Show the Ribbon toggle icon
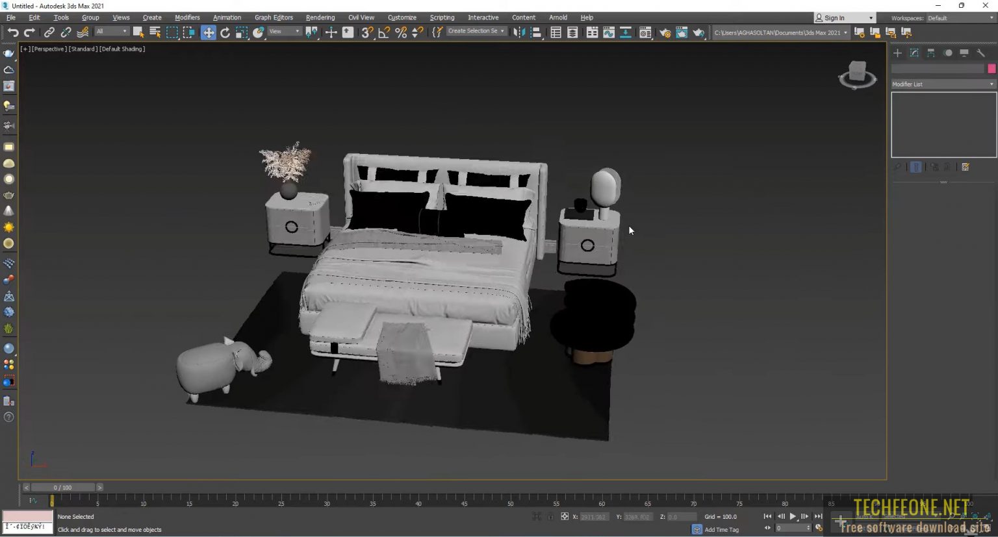 pyautogui.click(x=592, y=32)
